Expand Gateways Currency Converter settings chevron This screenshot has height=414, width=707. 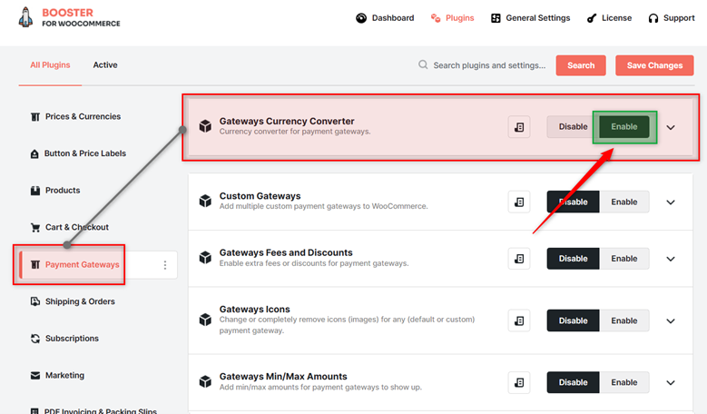click(x=671, y=127)
